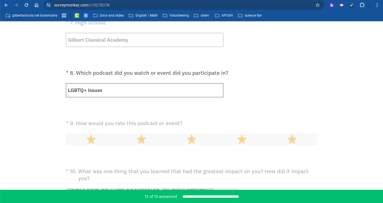
Task: Expand the APUSH bookmark folder
Action: pyautogui.click(x=224, y=15)
